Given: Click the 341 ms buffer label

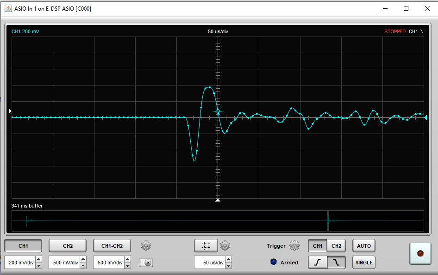Looking at the screenshot, I should [x=27, y=206].
